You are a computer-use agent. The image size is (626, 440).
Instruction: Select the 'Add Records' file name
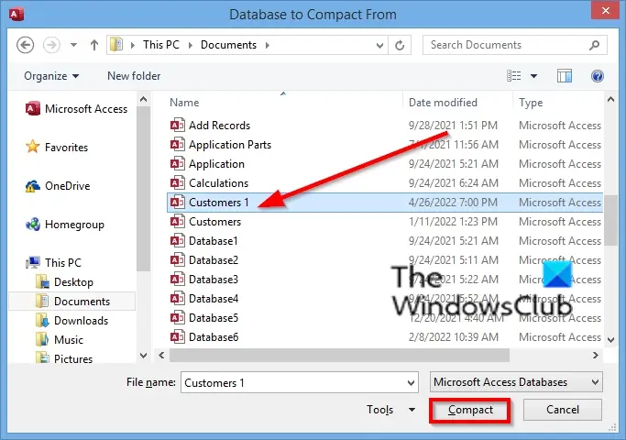click(x=219, y=125)
